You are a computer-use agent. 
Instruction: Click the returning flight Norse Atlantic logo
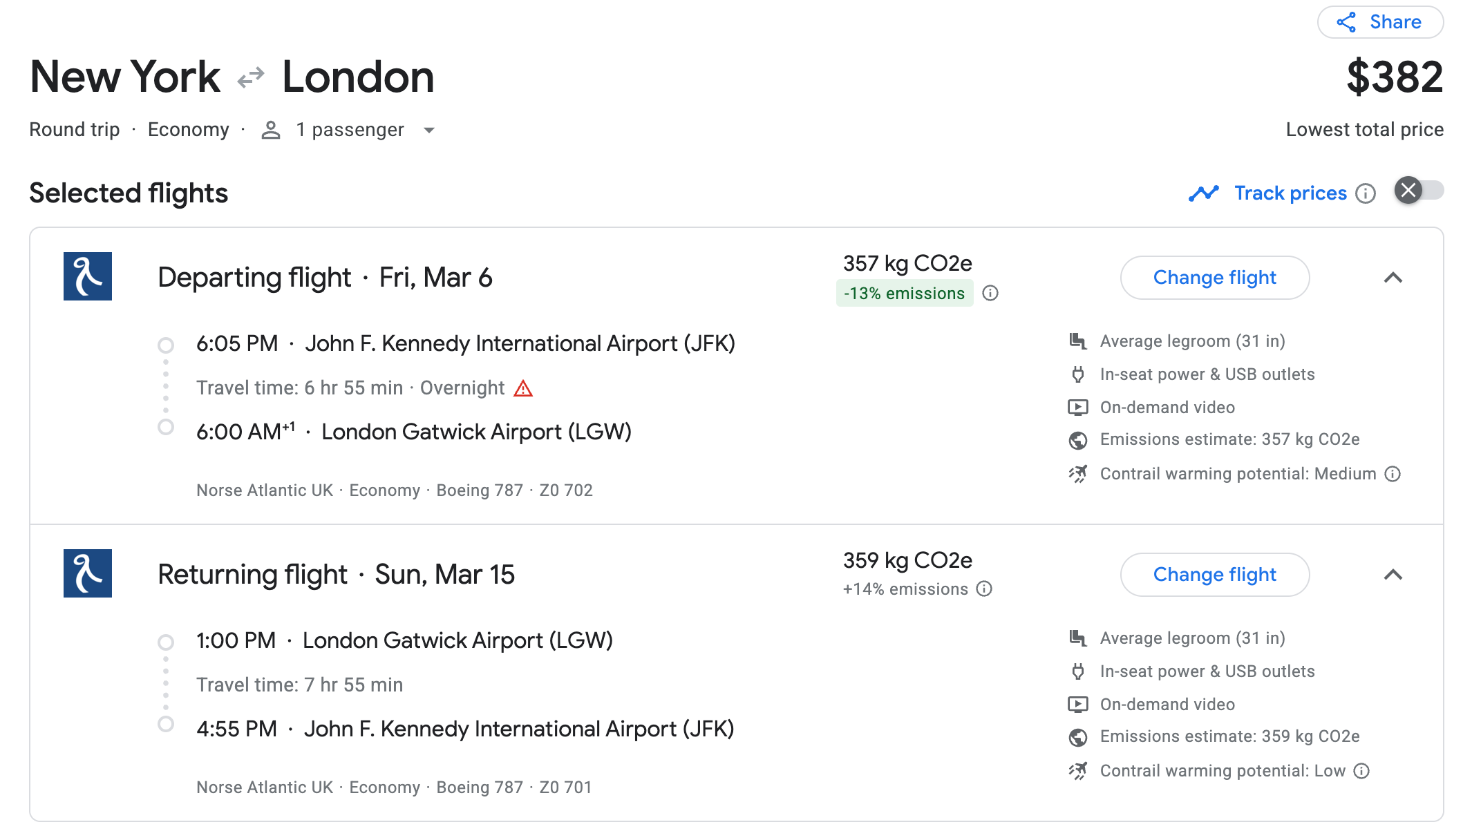pyautogui.click(x=88, y=573)
